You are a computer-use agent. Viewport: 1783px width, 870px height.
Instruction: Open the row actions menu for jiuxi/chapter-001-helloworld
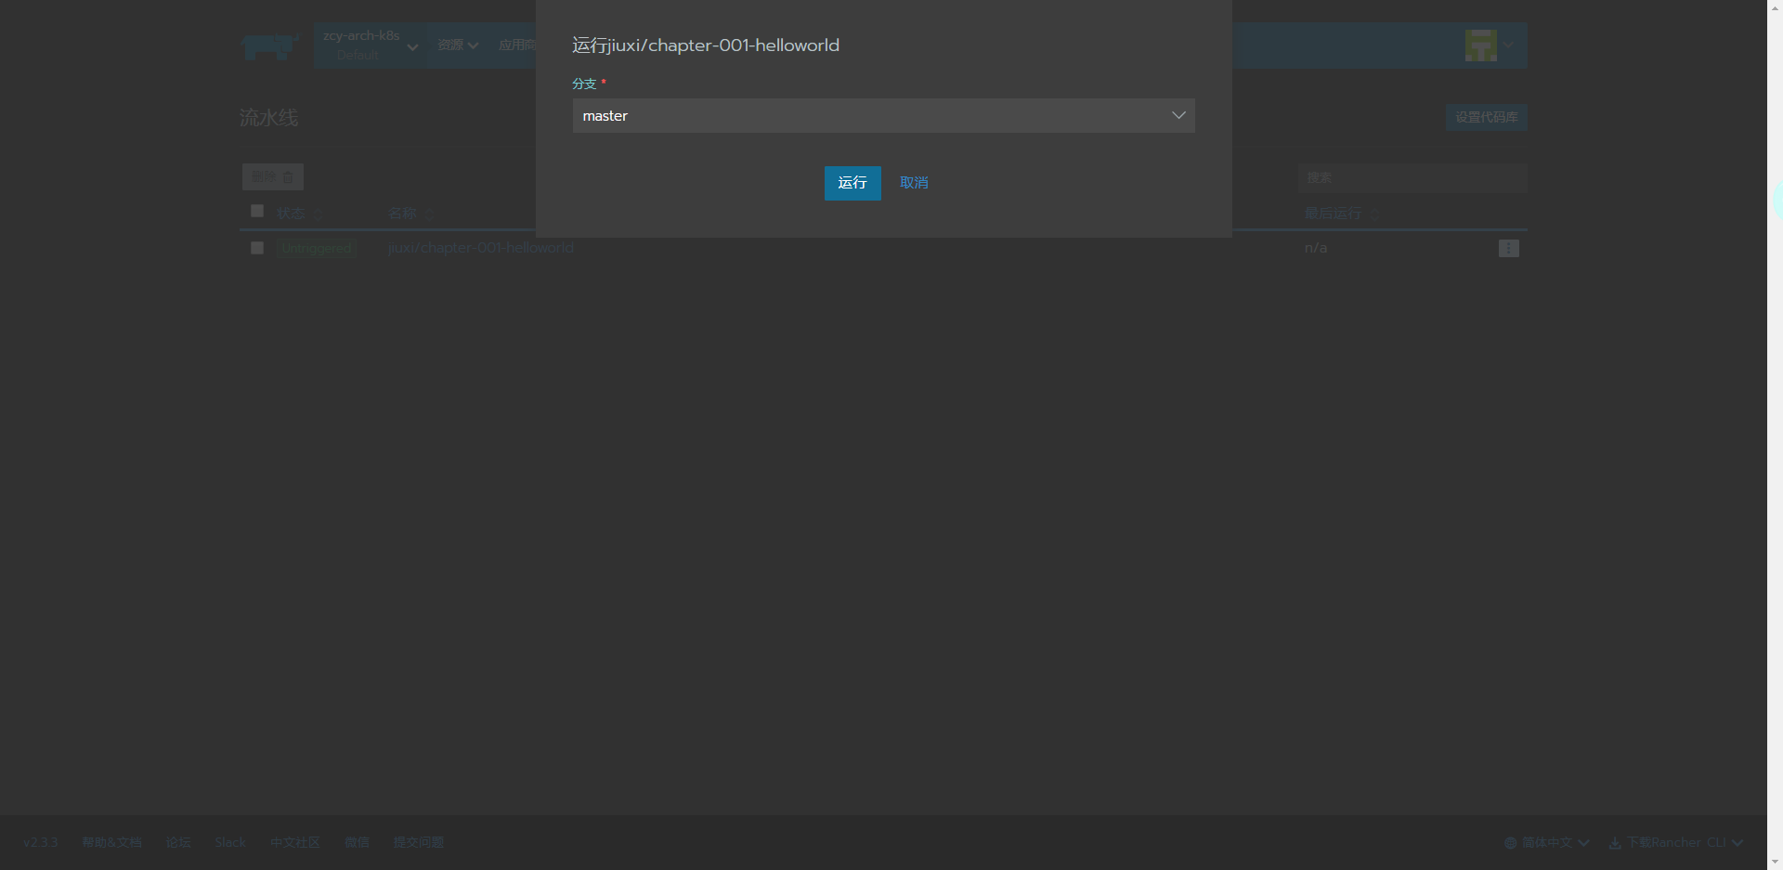(x=1508, y=248)
